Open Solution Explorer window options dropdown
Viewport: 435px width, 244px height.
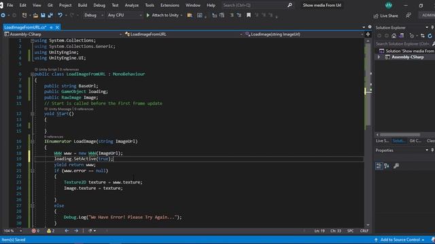click(x=427, y=27)
